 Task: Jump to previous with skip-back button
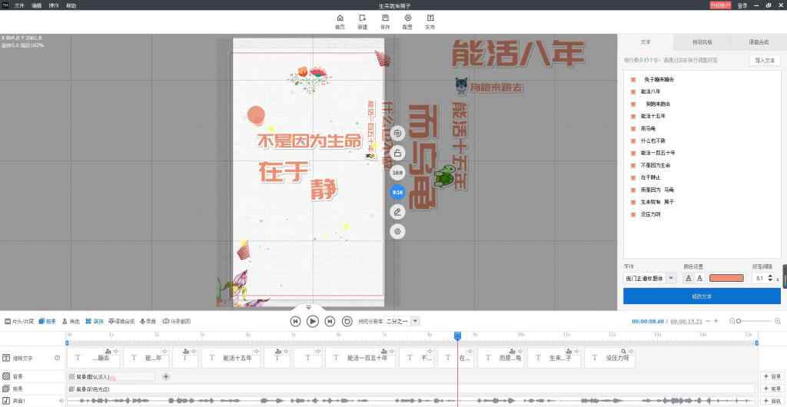[296, 321]
